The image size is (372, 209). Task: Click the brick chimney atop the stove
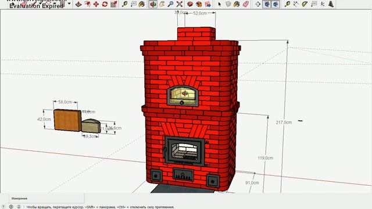pos(196,34)
